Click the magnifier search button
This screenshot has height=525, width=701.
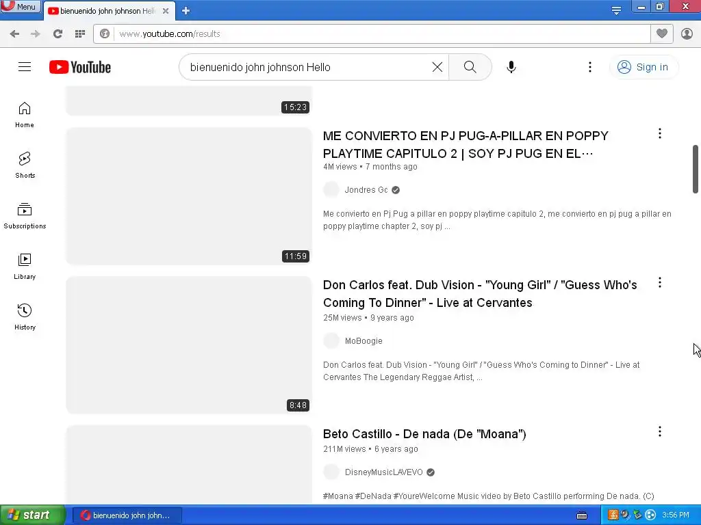pos(470,67)
